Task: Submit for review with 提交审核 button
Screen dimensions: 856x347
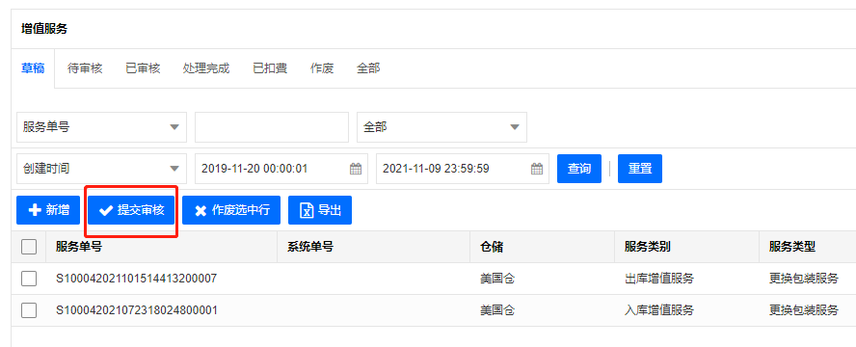Action: (x=131, y=210)
